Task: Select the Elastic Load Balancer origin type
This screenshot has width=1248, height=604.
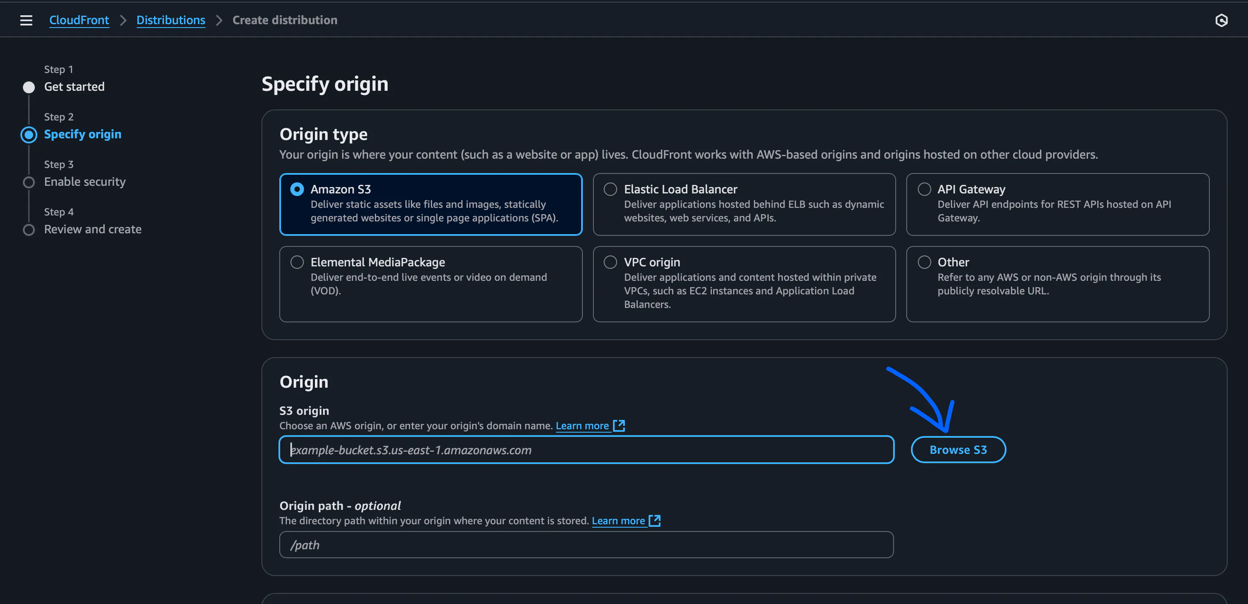Action: point(610,189)
